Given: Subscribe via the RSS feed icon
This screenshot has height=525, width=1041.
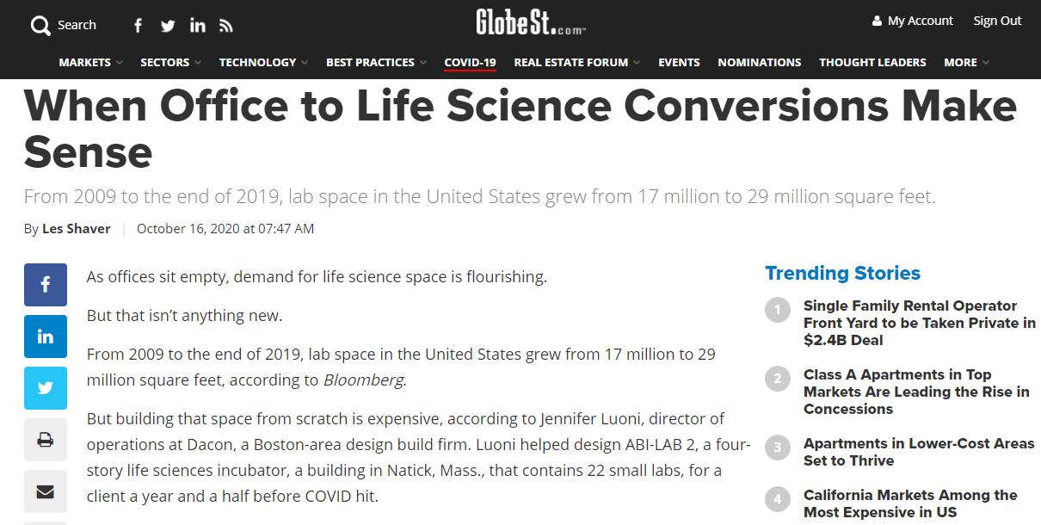Looking at the screenshot, I should pyautogui.click(x=226, y=26).
